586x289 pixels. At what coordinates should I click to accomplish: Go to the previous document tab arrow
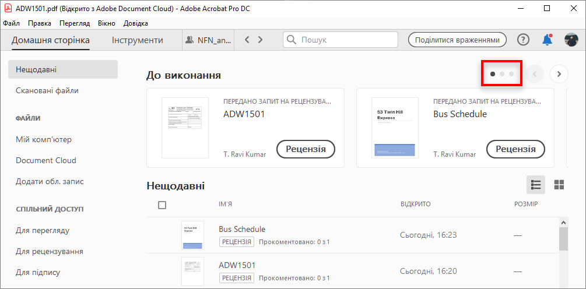click(x=247, y=40)
